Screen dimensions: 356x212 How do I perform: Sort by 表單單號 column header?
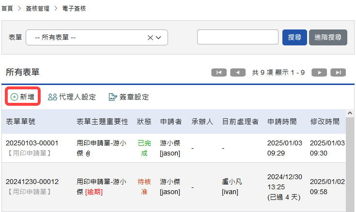21,122
